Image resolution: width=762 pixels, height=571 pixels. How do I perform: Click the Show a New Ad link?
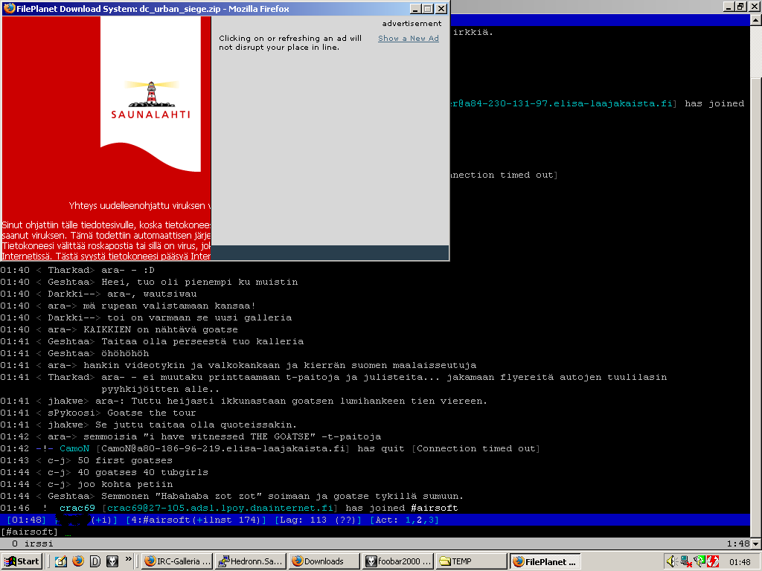click(x=408, y=39)
